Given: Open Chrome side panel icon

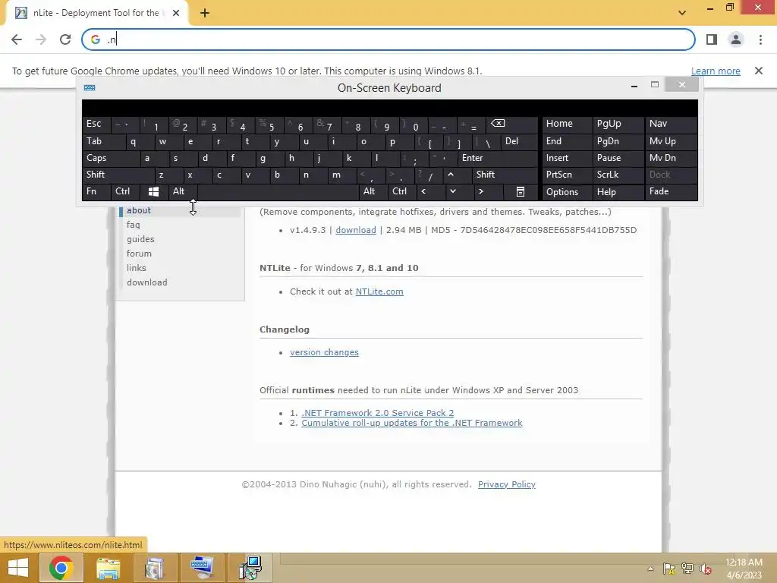Looking at the screenshot, I should (x=712, y=39).
